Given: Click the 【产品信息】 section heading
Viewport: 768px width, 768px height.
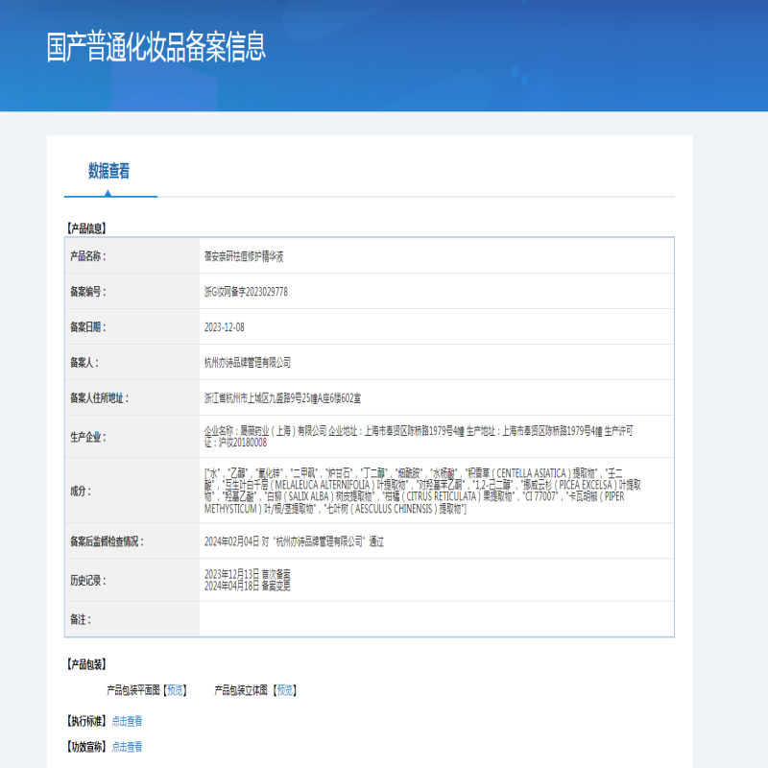Looking at the screenshot, I should click(x=88, y=228).
